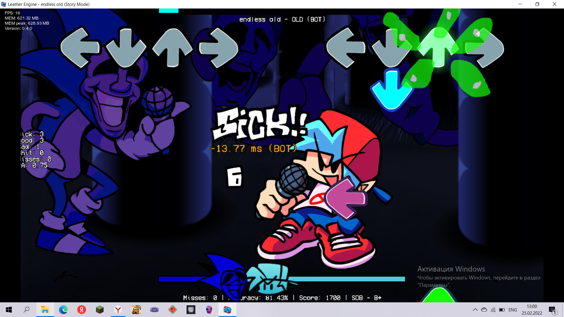Open the OneDrive cloud tray icon
The image size is (564, 317).
pos(484,310)
